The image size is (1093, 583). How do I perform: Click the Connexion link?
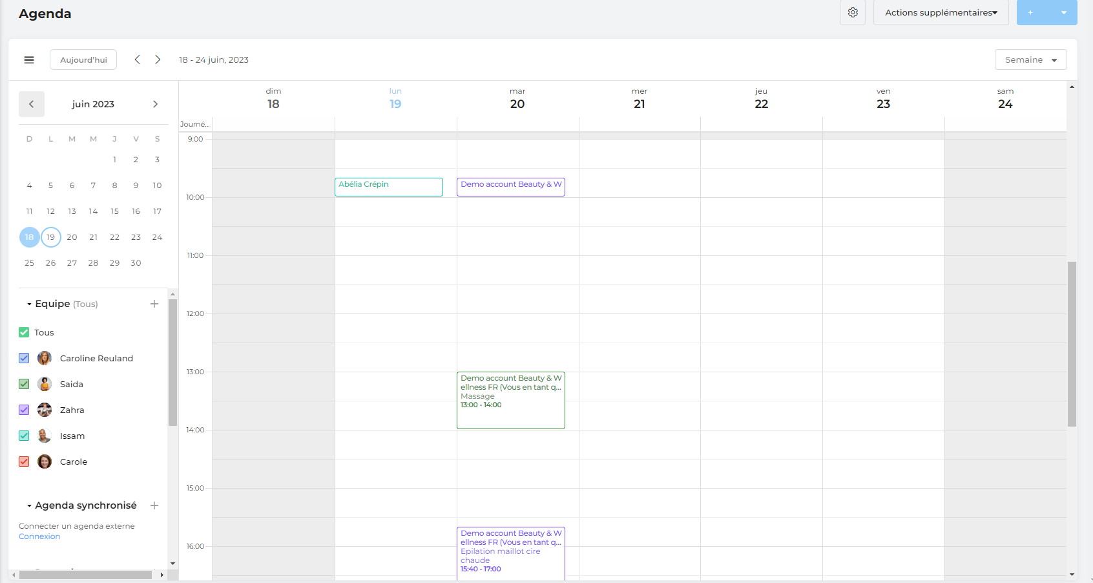(39, 536)
